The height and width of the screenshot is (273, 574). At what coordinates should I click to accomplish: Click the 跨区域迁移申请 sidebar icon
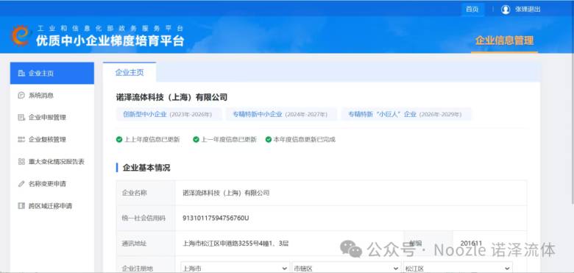(x=21, y=205)
